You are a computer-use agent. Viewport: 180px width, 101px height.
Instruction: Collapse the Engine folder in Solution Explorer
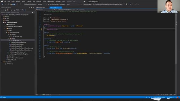point(2,17)
